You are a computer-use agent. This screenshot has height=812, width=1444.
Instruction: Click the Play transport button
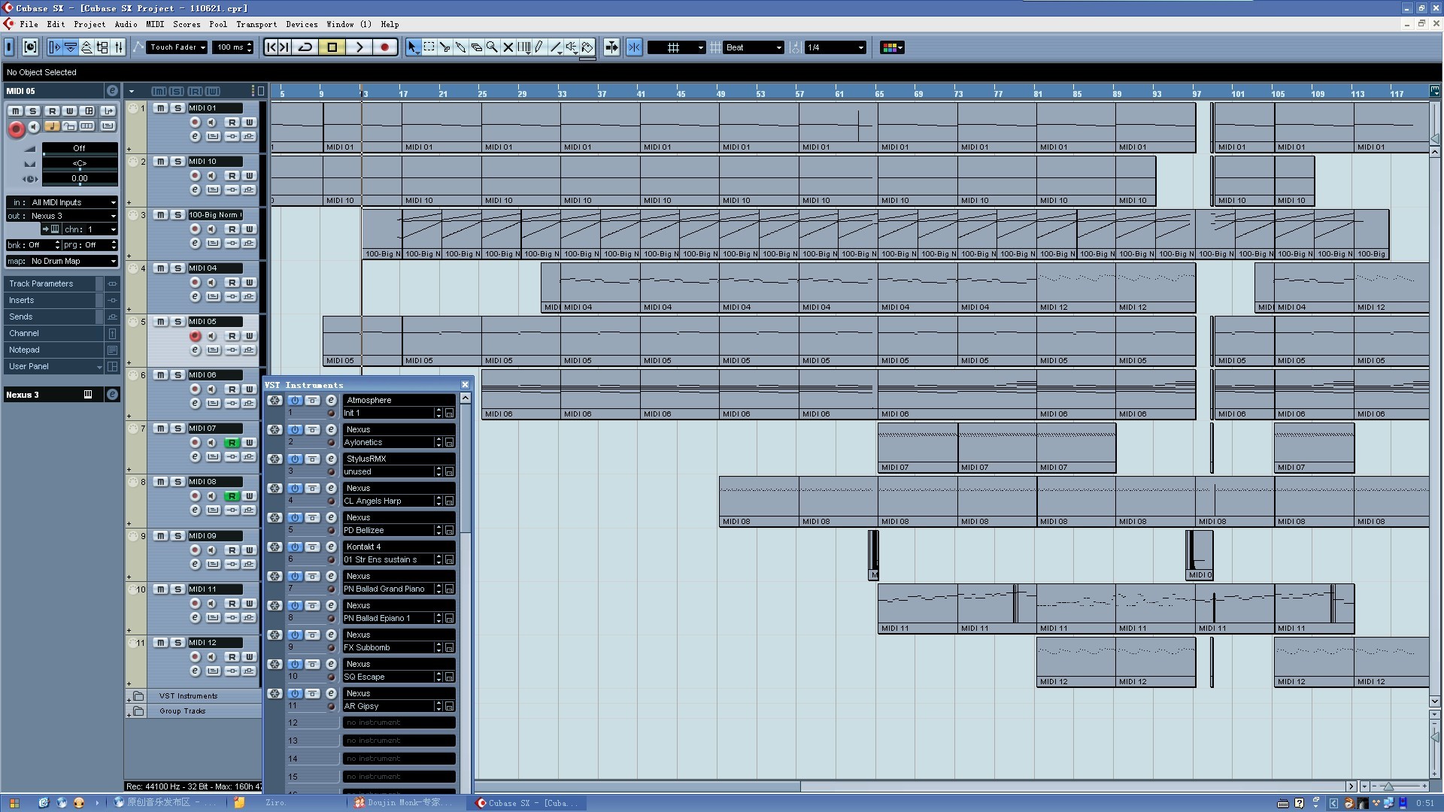tap(359, 47)
